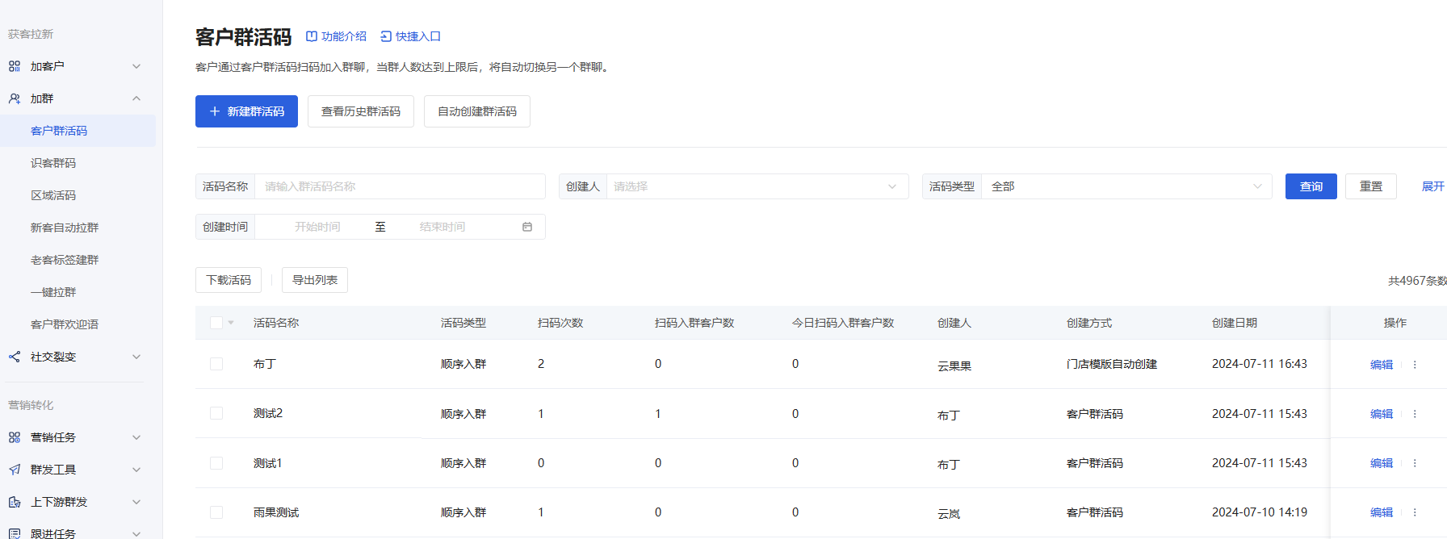
Task: Expand the 社交裂变 menu chevron
Action: (136, 357)
